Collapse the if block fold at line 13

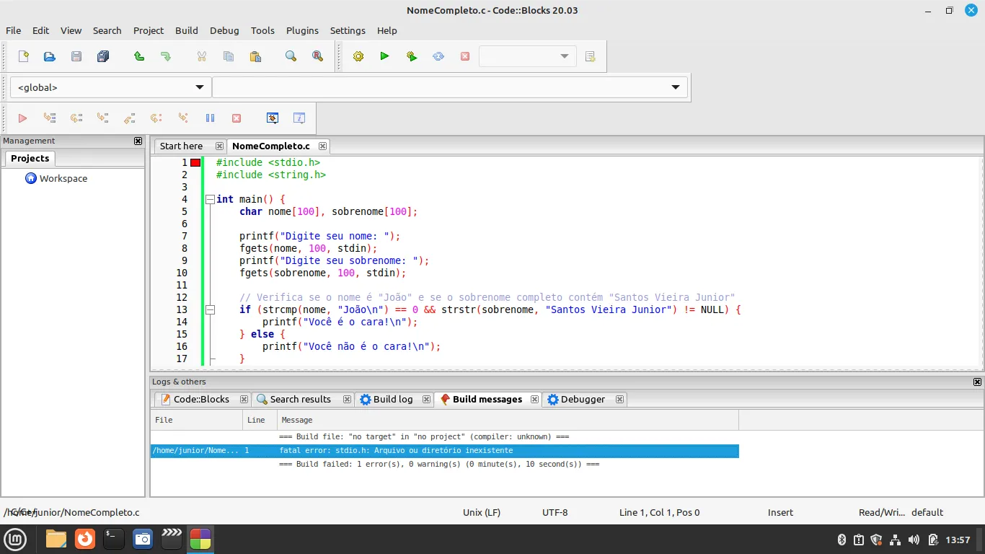click(210, 309)
